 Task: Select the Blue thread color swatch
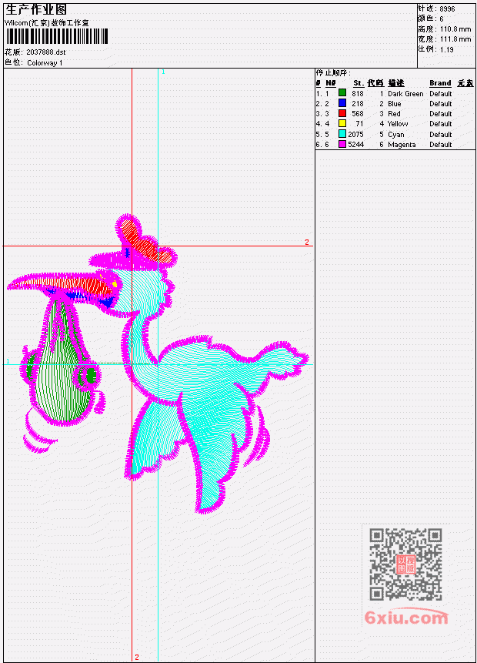coord(342,103)
